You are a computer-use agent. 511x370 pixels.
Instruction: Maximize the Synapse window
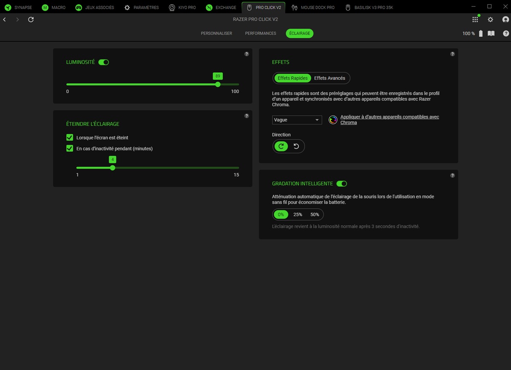(489, 7)
